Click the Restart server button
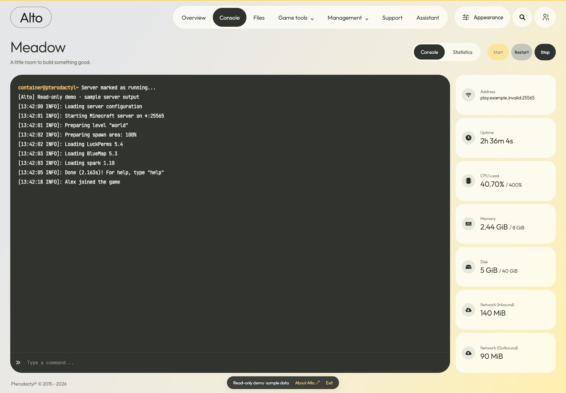This screenshot has width=566, height=393. (x=522, y=52)
